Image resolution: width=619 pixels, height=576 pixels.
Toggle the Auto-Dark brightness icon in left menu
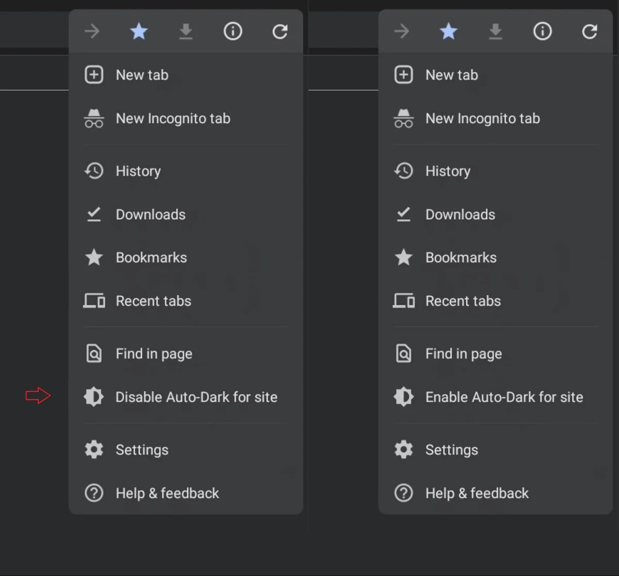click(94, 397)
